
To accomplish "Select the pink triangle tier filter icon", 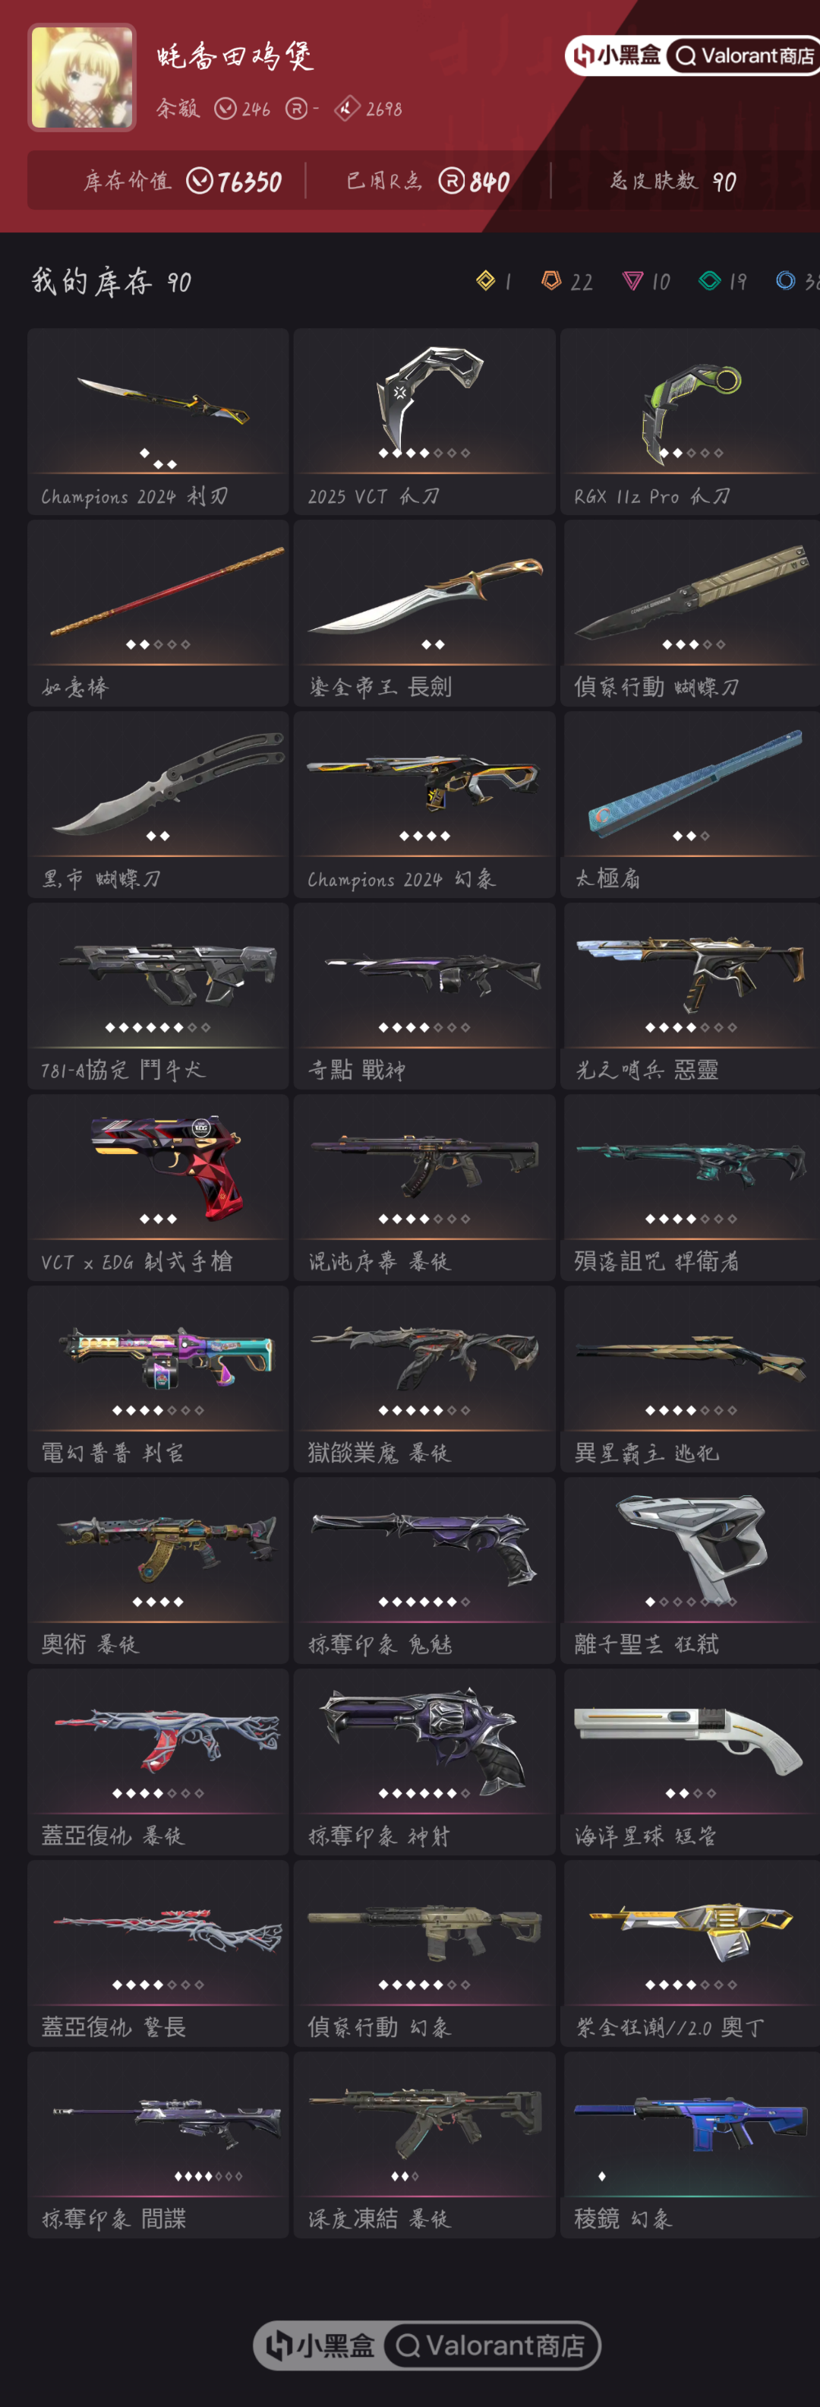I will coord(632,280).
